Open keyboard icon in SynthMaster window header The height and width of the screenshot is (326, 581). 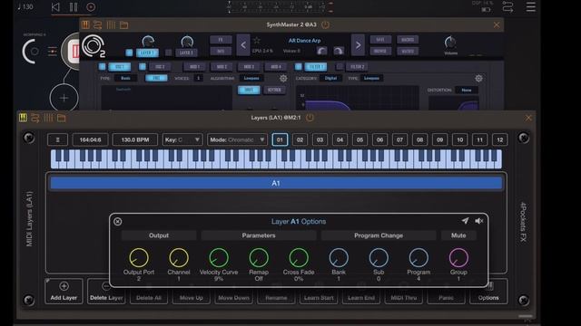click(x=85, y=24)
